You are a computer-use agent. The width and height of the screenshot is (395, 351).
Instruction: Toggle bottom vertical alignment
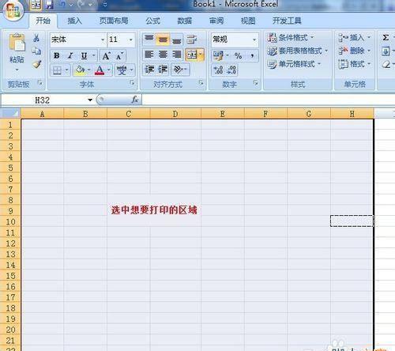[177, 40]
